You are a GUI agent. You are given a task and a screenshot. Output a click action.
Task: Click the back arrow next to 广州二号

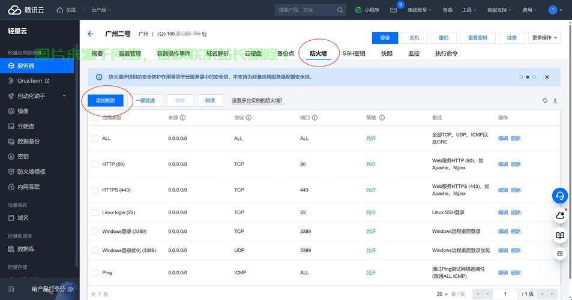(91, 34)
